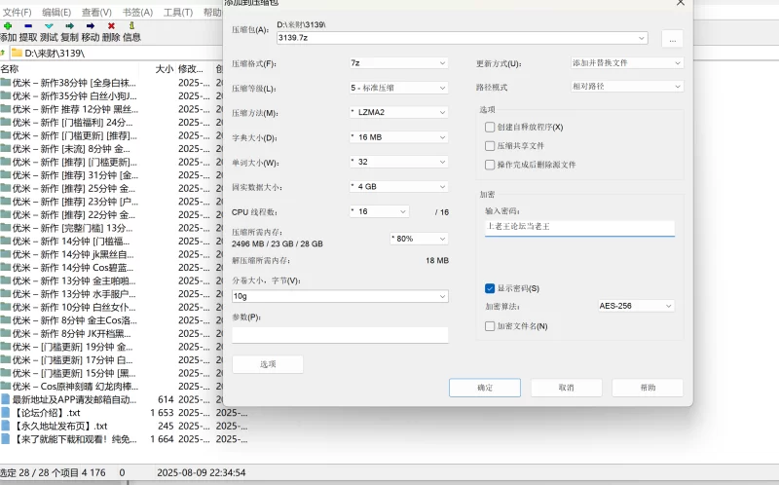Enable 压缩共享文件 checkbox
The image size is (779, 485).
tap(490, 146)
